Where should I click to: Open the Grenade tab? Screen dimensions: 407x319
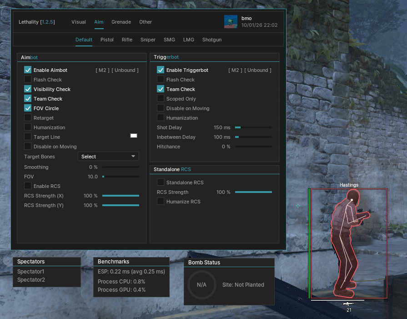[121, 22]
